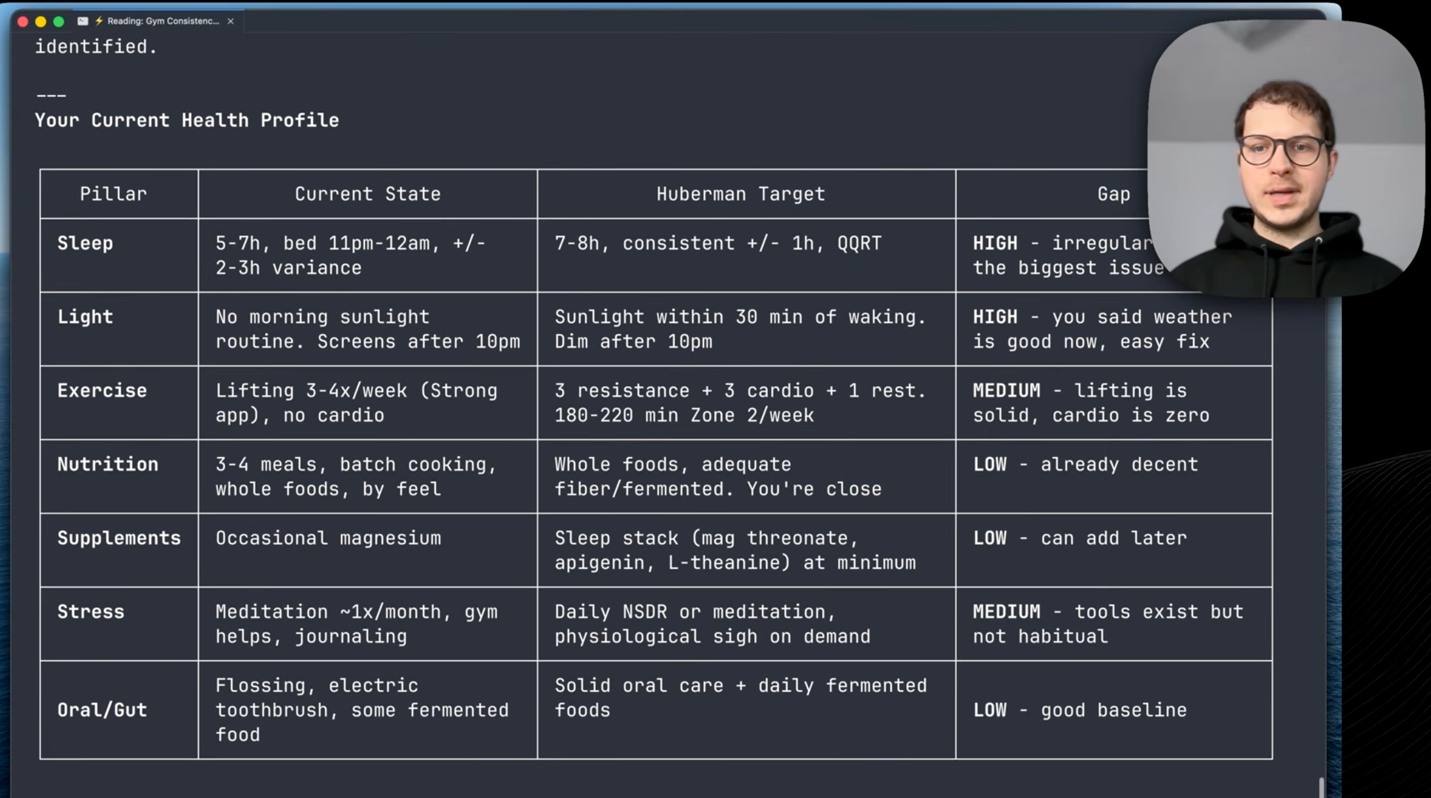Click the "Occasional magnesium" cell text
The height and width of the screenshot is (798, 1431).
tap(328, 538)
